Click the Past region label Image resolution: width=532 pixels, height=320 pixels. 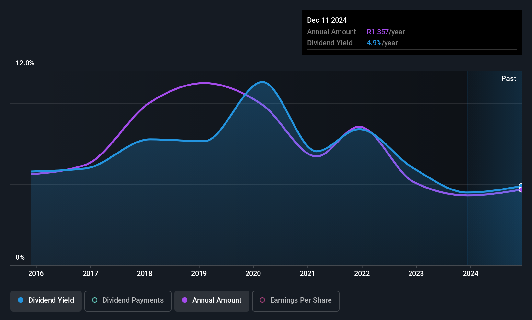tap(509, 78)
